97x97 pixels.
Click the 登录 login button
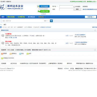click(x=77, y=9)
